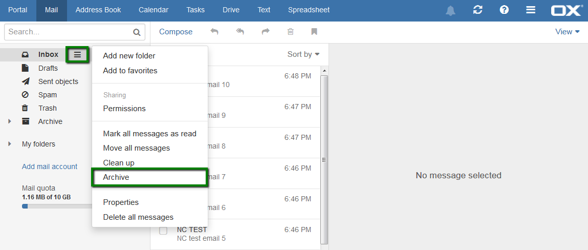Screen dimensions: 588x250
Task: Expand the Archive folder tree arrow
Action: coord(10,121)
